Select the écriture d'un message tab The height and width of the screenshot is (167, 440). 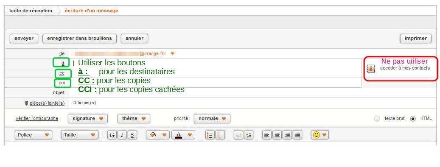92,11
